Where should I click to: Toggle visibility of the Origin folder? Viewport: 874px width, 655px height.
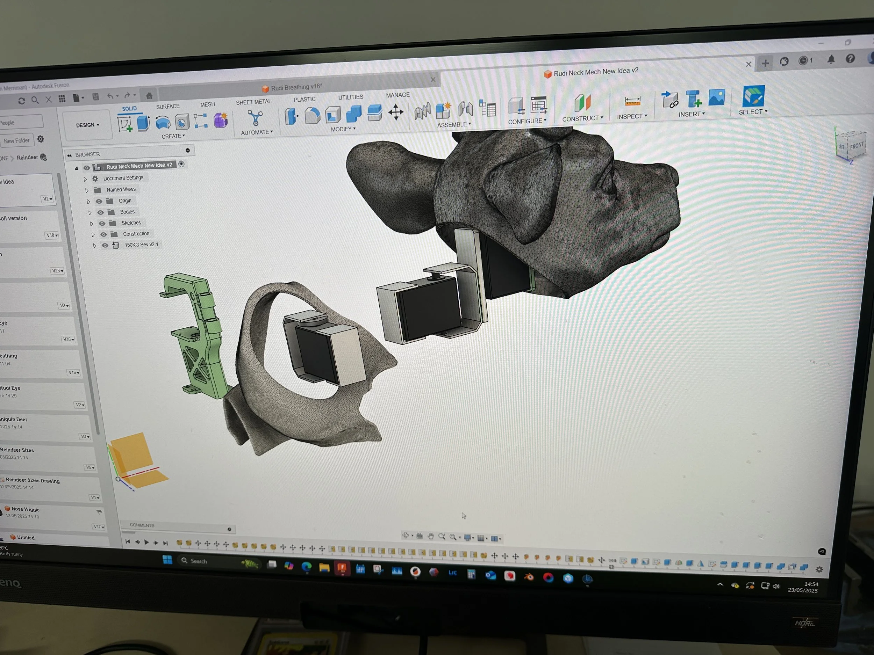(x=99, y=201)
